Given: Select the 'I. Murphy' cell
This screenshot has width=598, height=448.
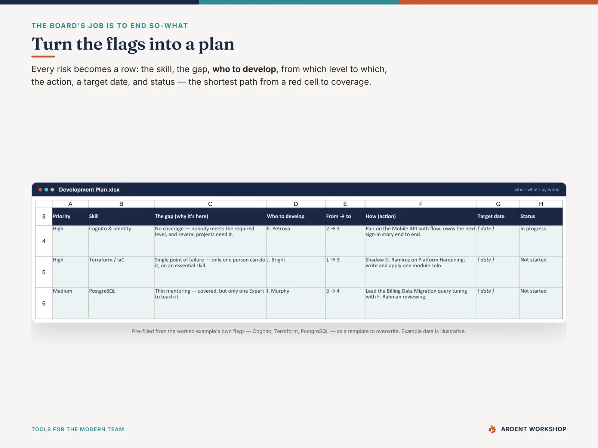Looking at the screenshot, I should click(x=296, y=304).
